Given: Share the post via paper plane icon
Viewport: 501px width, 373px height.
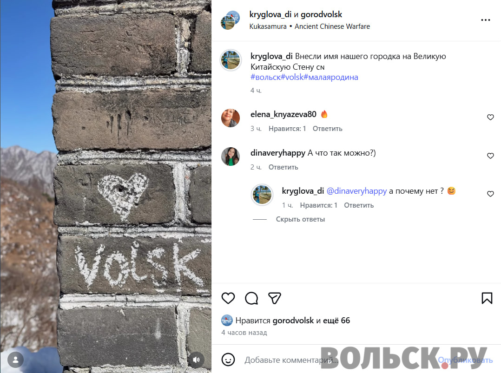Looking at the screenshot, I should point(275,298).
